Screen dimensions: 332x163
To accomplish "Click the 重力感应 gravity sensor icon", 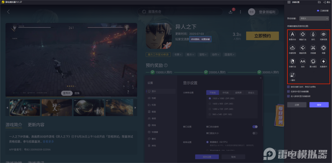I will pyautogui.click(x=313, y=62).
